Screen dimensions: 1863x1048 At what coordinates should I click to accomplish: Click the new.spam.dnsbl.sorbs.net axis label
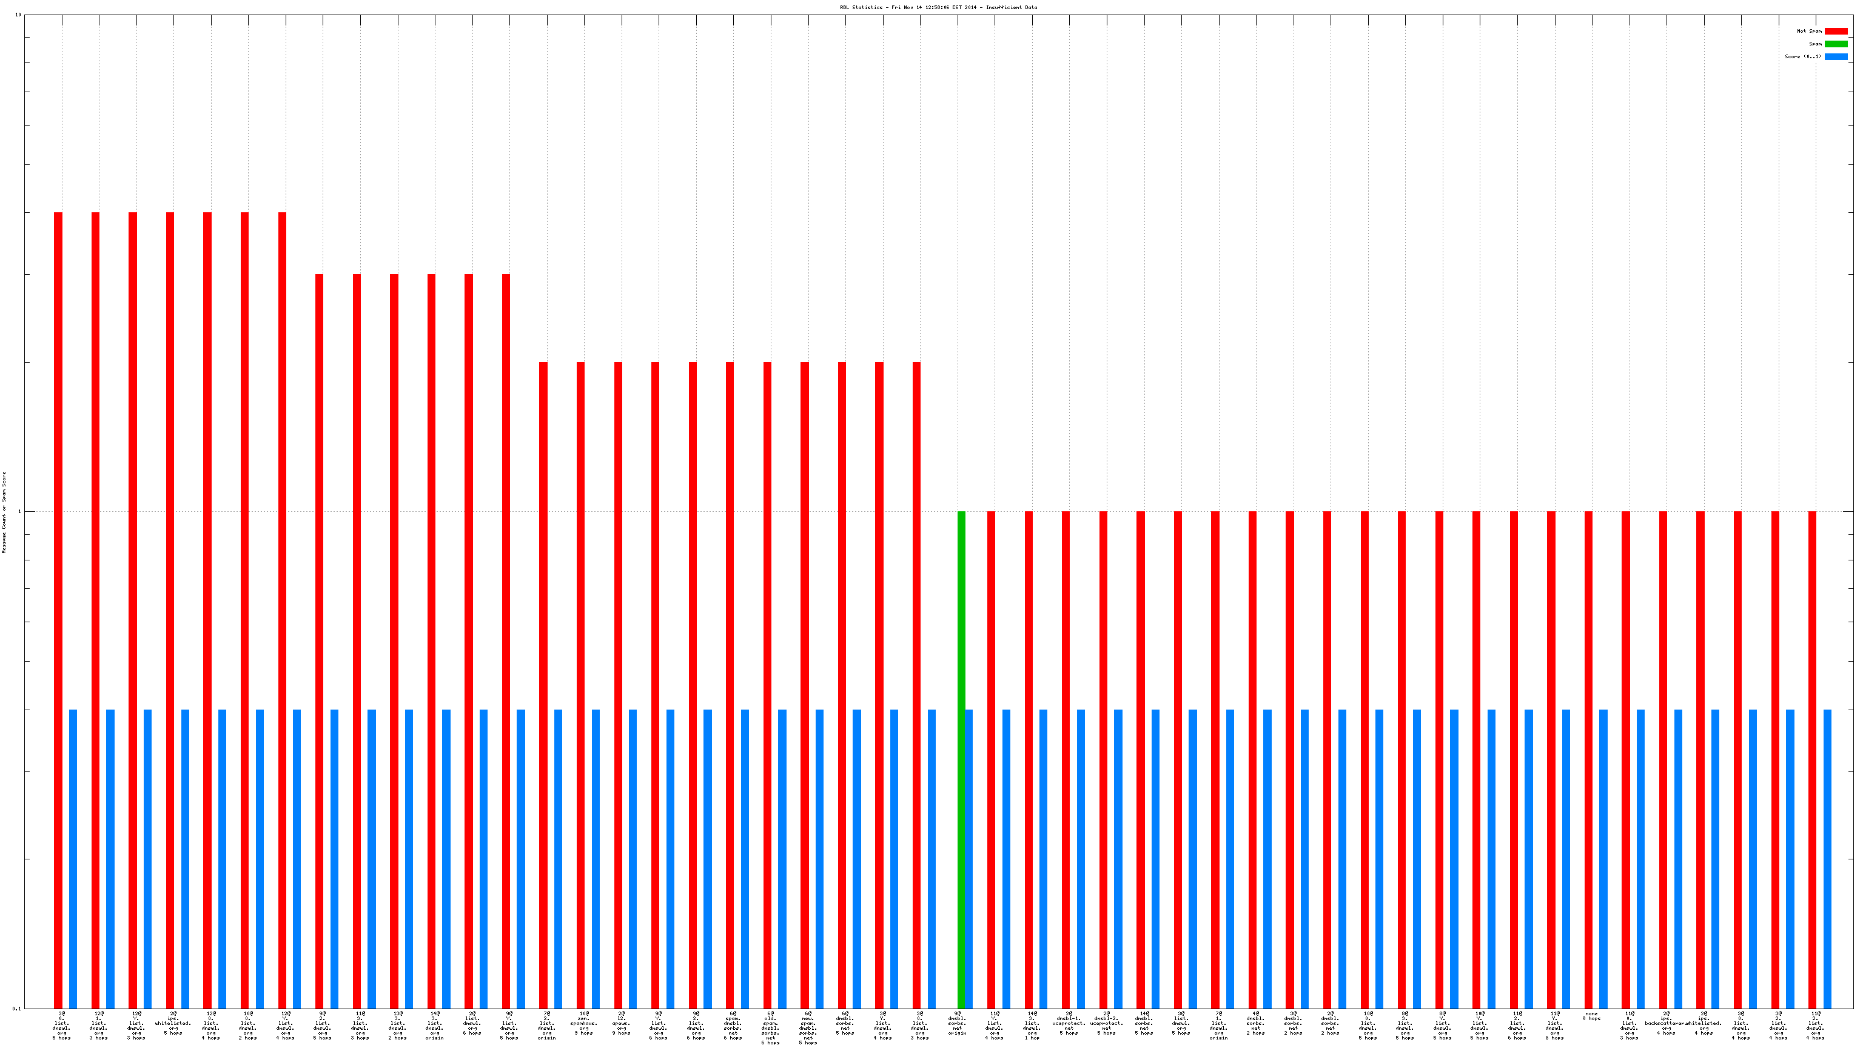pyautogui.click(x=808, y=1028)
